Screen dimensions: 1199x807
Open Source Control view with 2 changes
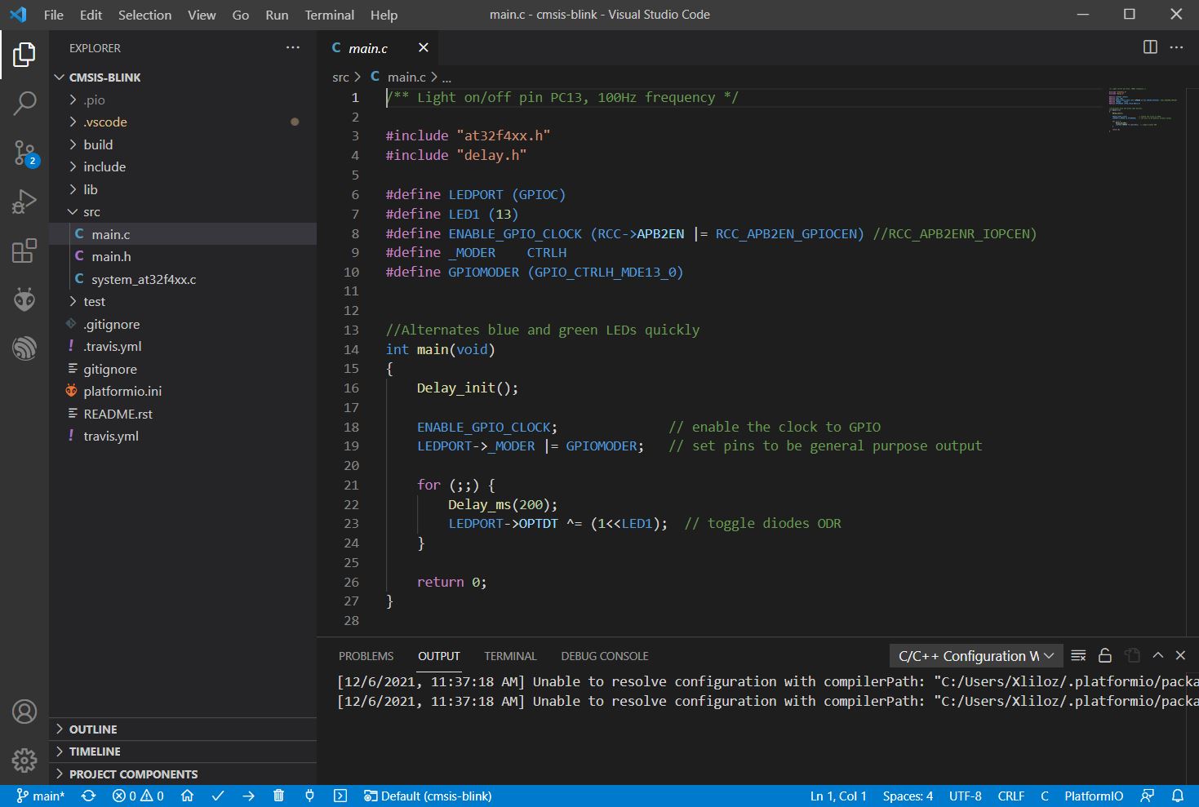(24, 153)
